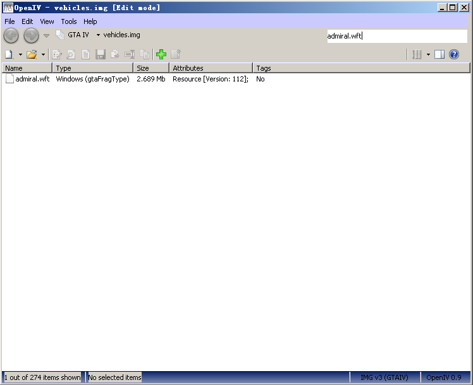The width and height of the screenshot is (473, 385).
Task: Expand the New file dropdown arrow
Action: click(20, 54)
